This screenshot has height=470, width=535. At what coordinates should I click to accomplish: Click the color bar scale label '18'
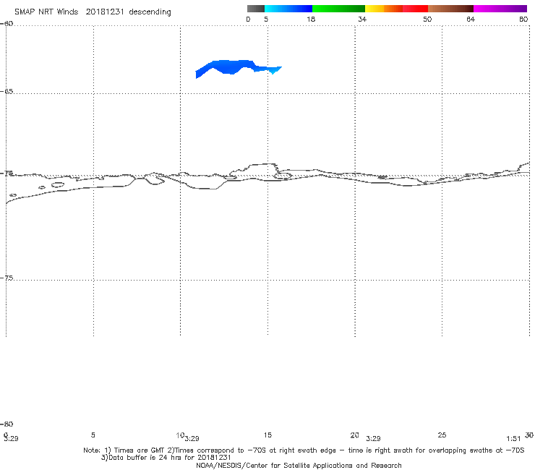pos(310,20)
